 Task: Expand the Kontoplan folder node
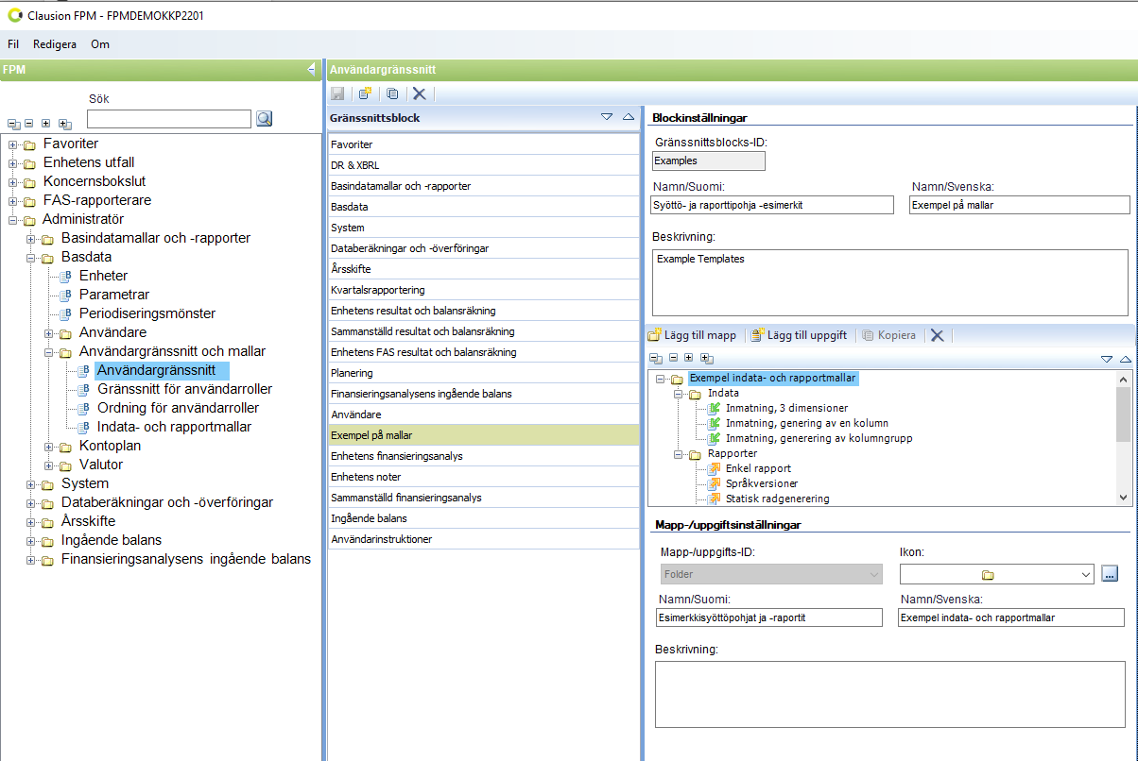[x=49, y=447]
